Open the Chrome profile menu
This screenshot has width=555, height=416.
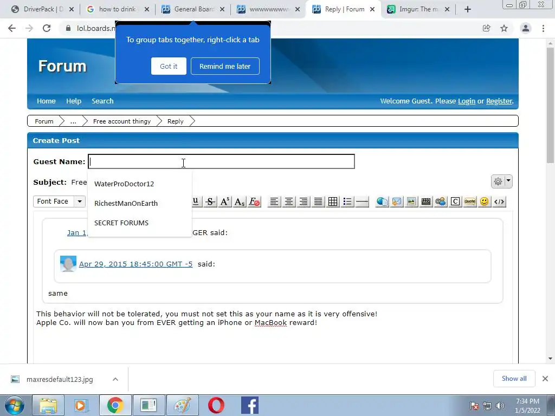coord(526,28)
